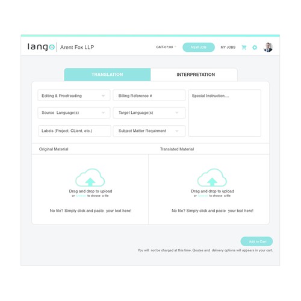Click paste-text prompt in Translated Material

[213, 211]
